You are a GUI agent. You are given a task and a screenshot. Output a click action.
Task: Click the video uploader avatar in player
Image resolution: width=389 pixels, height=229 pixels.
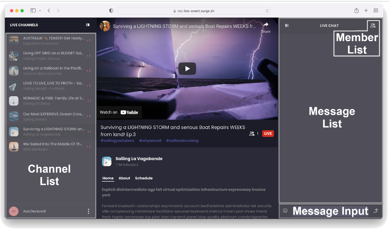click(x=105, y=26)
